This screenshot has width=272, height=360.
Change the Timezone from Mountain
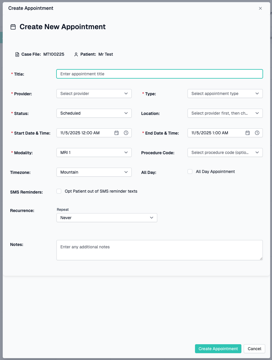94,172
